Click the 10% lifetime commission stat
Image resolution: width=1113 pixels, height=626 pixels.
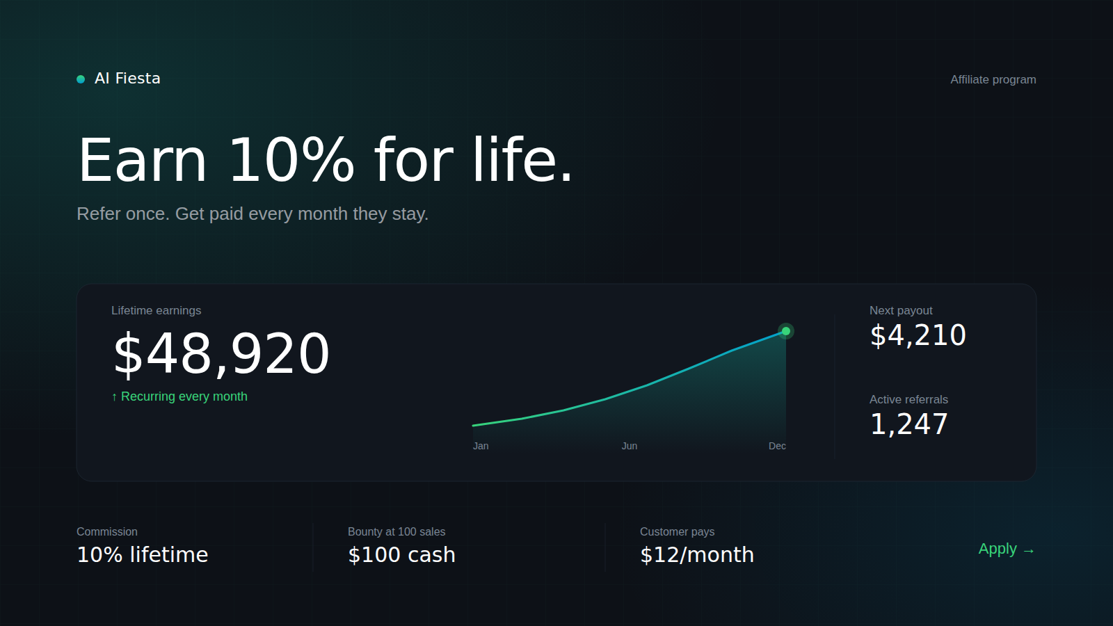143,554
